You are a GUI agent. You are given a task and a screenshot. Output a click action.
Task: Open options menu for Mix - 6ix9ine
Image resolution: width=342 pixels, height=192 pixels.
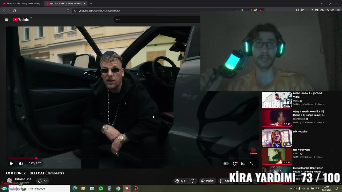[332, 132]
